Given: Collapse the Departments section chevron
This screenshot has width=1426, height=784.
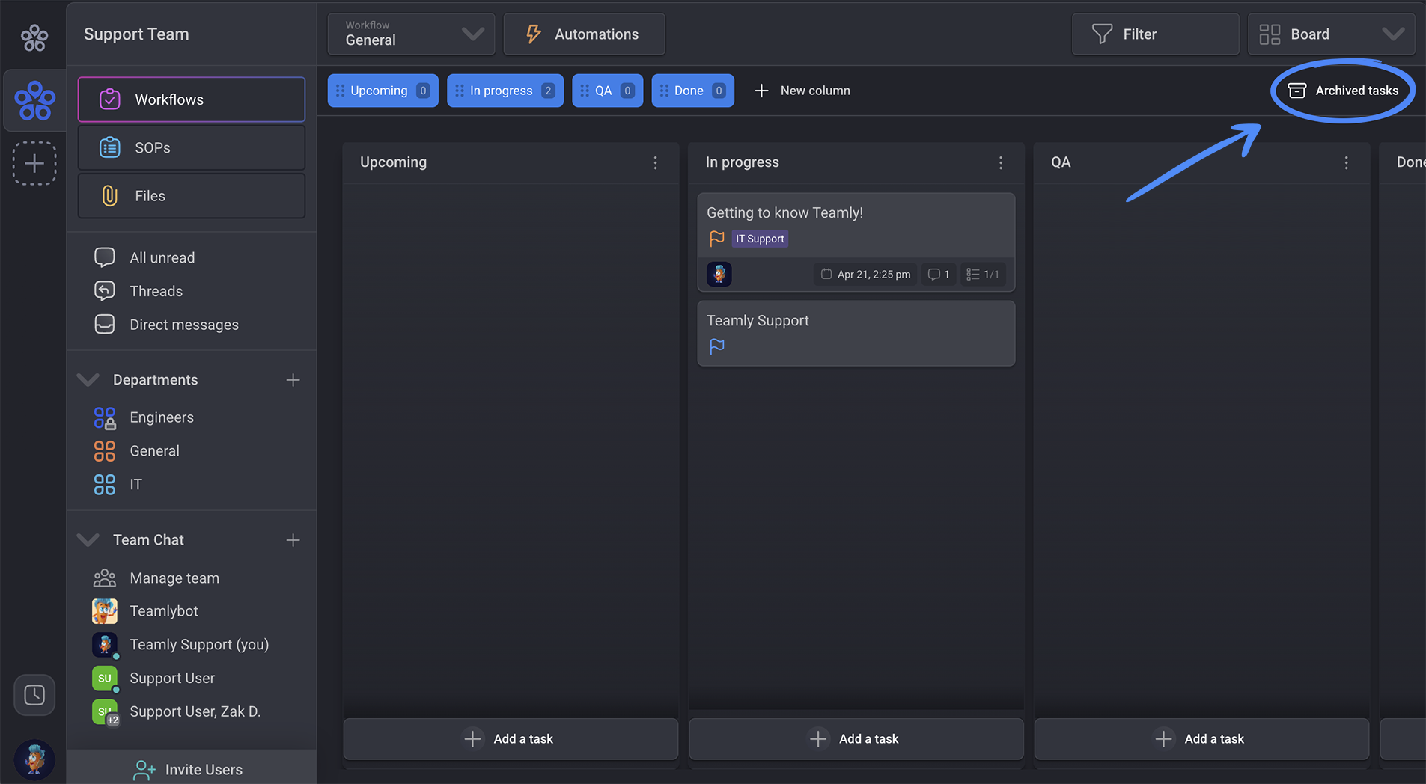Looking at the screenshot, I should tap(88, 379).
